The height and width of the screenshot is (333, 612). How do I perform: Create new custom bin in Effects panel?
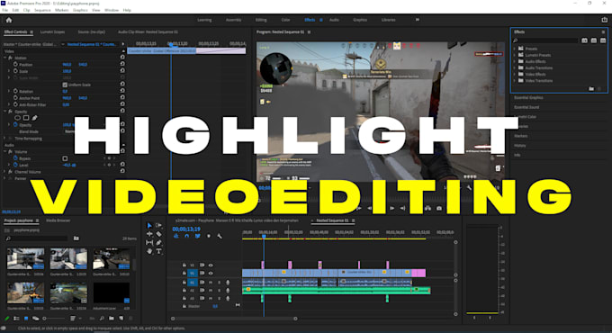click(591, 89)
